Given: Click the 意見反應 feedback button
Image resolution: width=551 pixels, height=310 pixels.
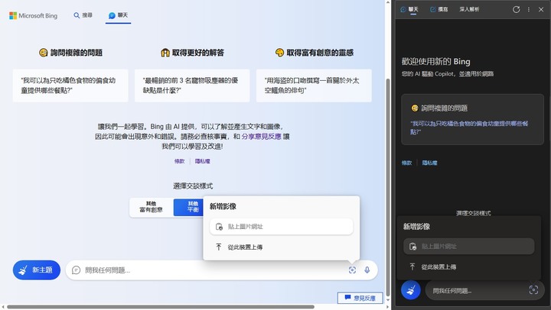Looking at the screenshot, I should pyautogui.click(x=360, y=298).
